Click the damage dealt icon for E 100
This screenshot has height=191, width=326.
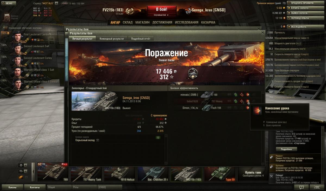tap(248, 95)
